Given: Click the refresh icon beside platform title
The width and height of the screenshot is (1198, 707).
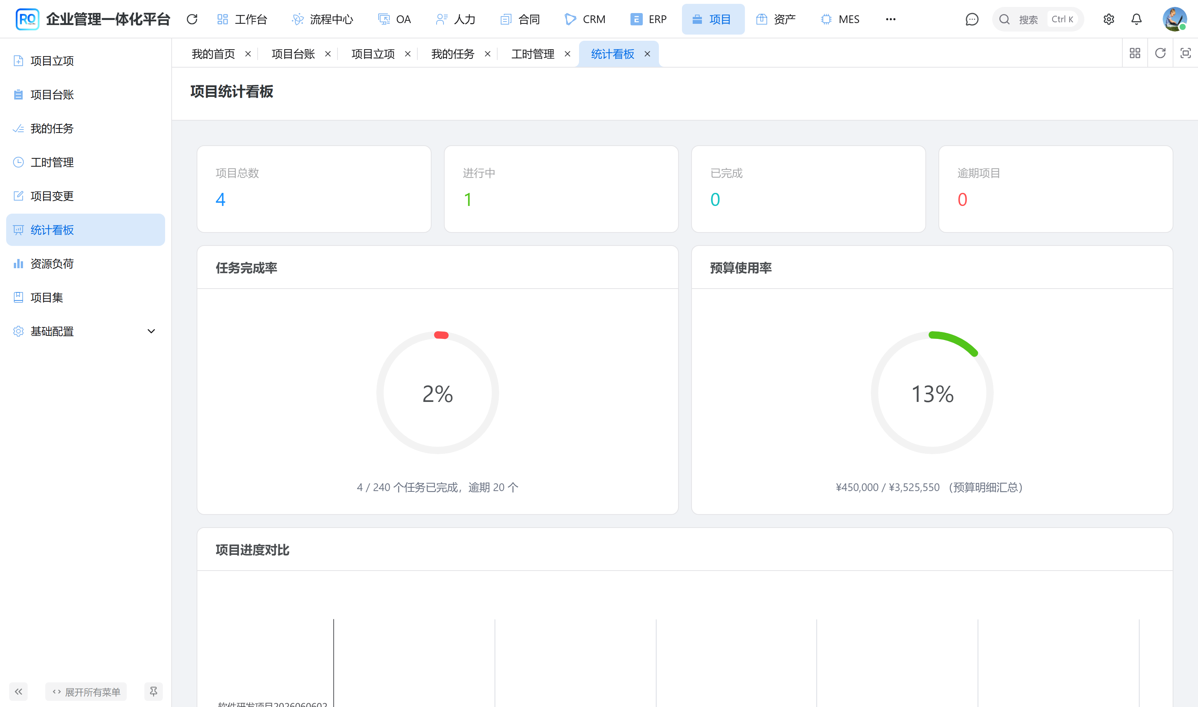Looking at the screenshot, I should [x=192, y=19].
